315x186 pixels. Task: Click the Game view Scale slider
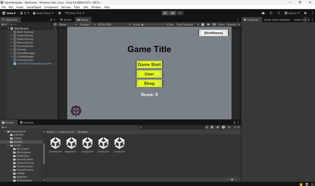[154, 25]
